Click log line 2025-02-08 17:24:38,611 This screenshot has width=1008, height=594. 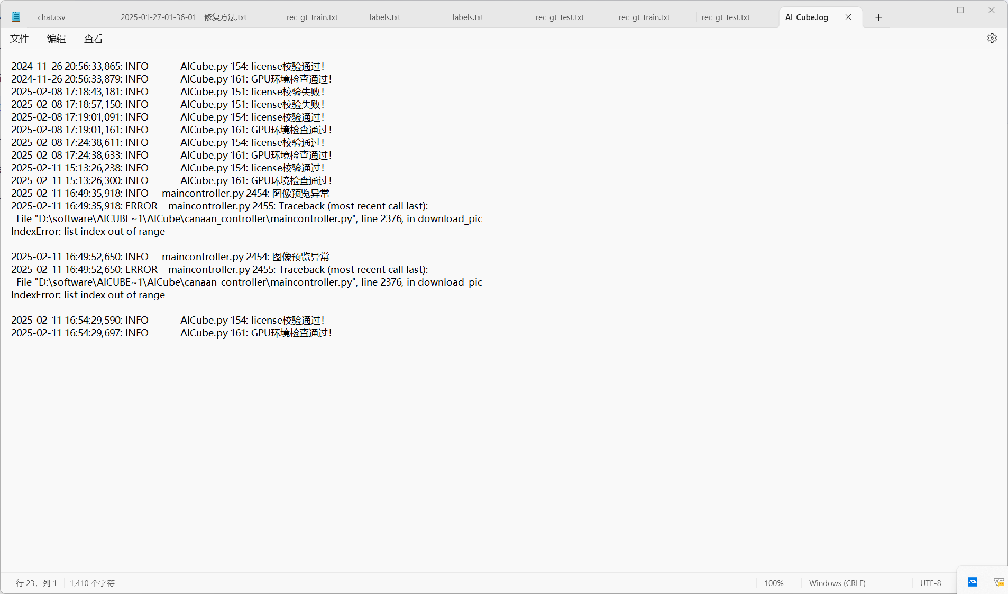pyautogui.click(x=168, y=142)
